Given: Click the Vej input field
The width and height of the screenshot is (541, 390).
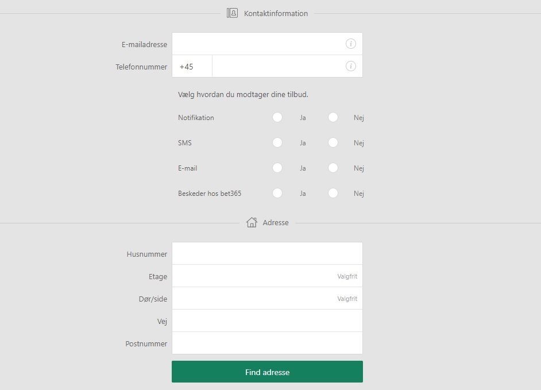Looking at the screenshot, I should click(267, 321).
